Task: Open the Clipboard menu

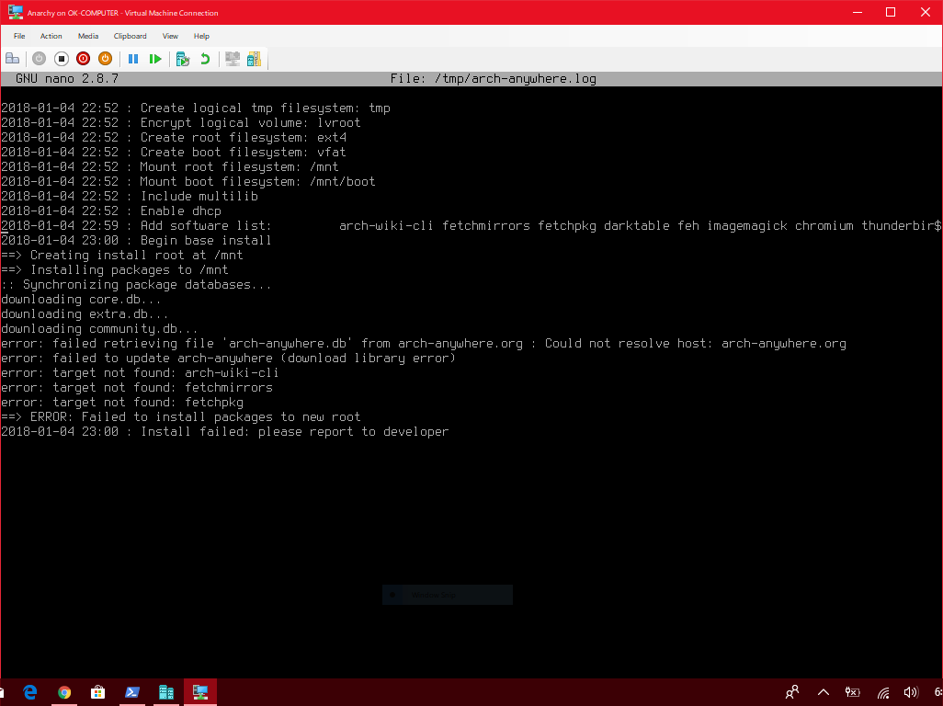Action: (130, 36)
